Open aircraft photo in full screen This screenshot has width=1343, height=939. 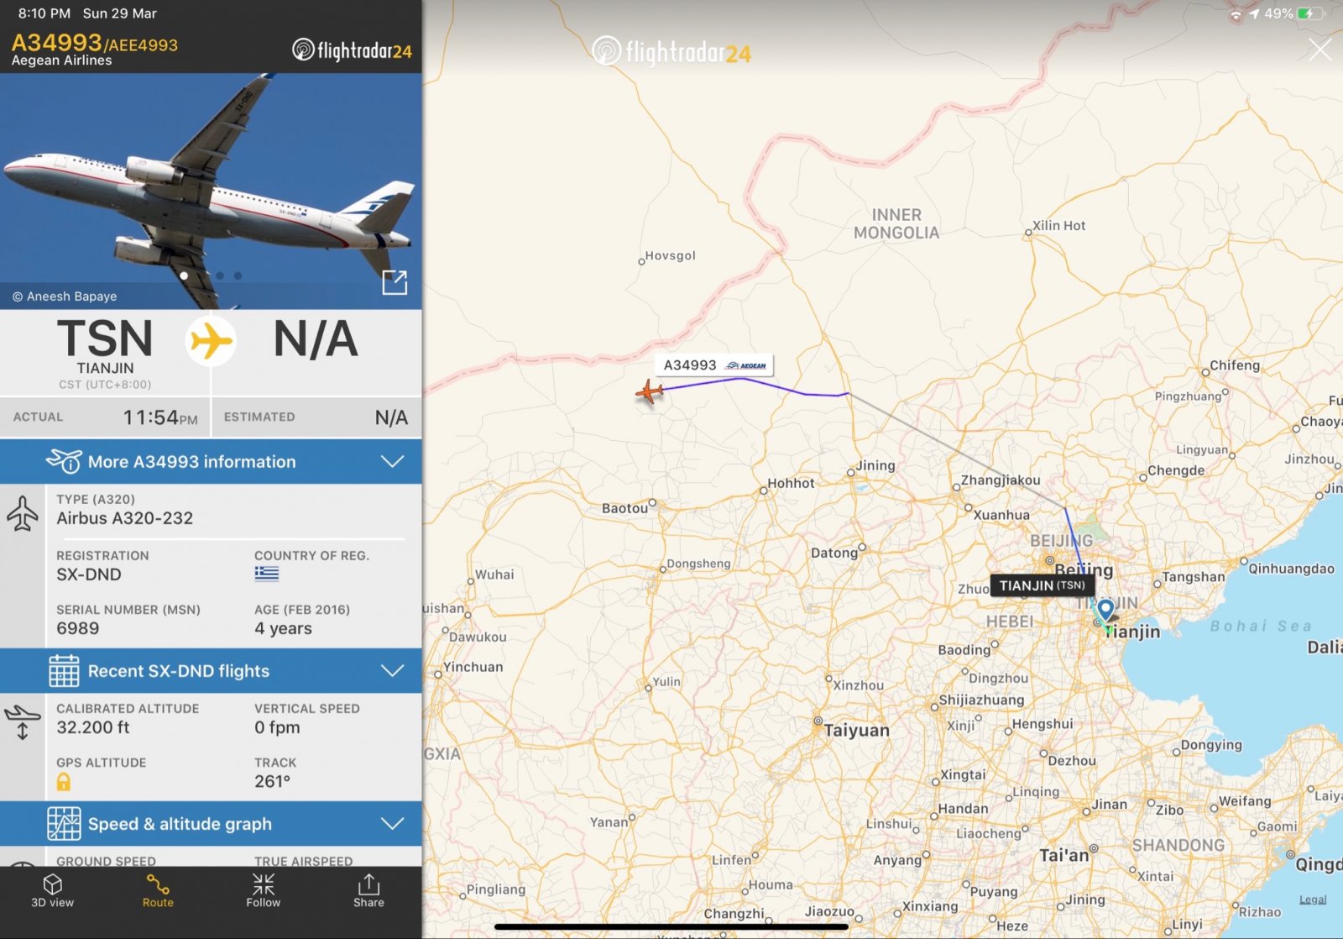click(x=395, y=282)
